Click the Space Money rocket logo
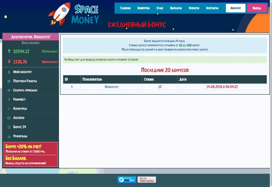 click(x=74, y=14)
